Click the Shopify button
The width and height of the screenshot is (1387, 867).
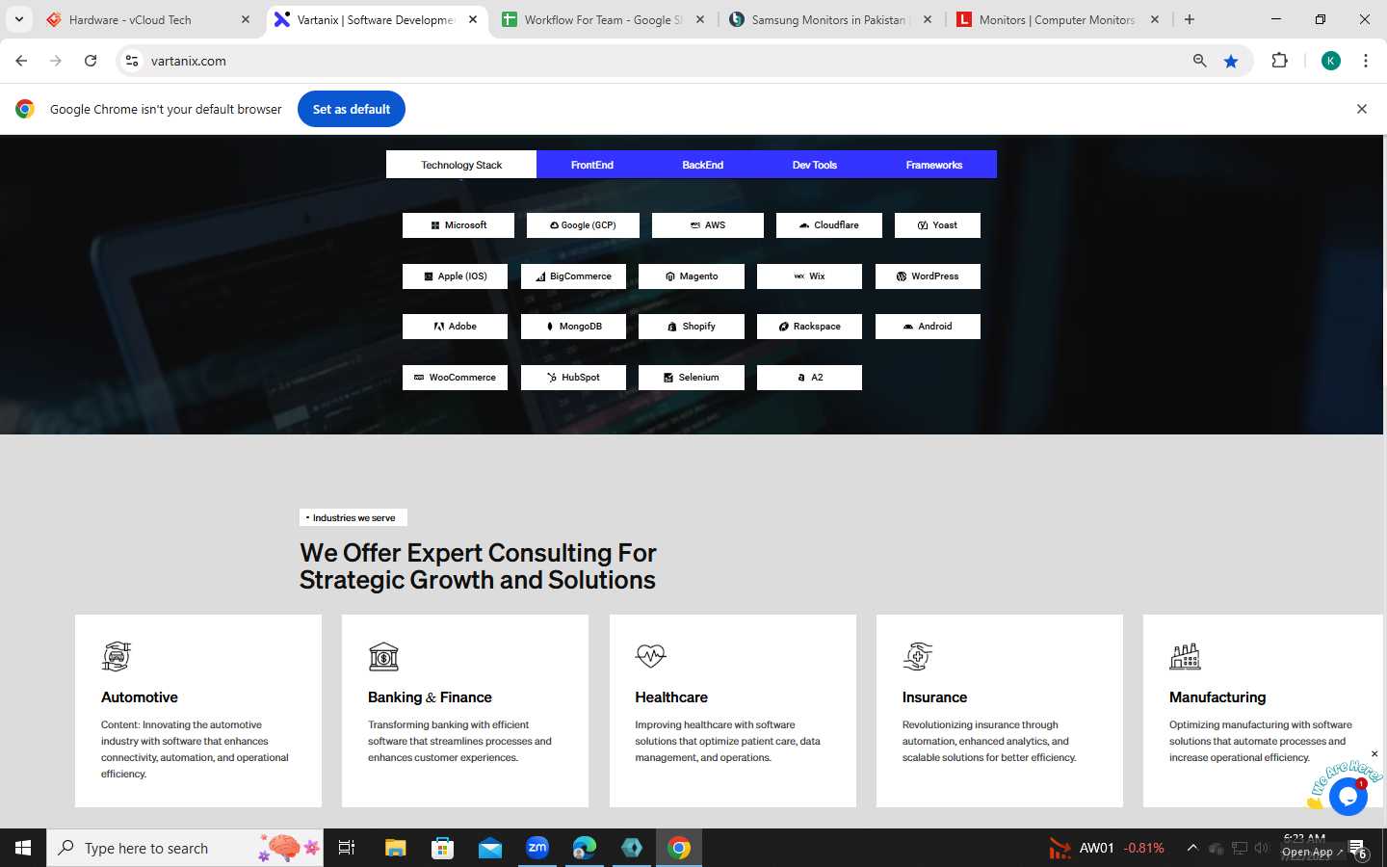692,327
